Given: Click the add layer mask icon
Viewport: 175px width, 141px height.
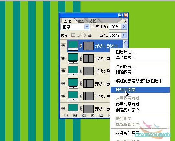Looking at the screenshot, I should (x=84, y=116).
